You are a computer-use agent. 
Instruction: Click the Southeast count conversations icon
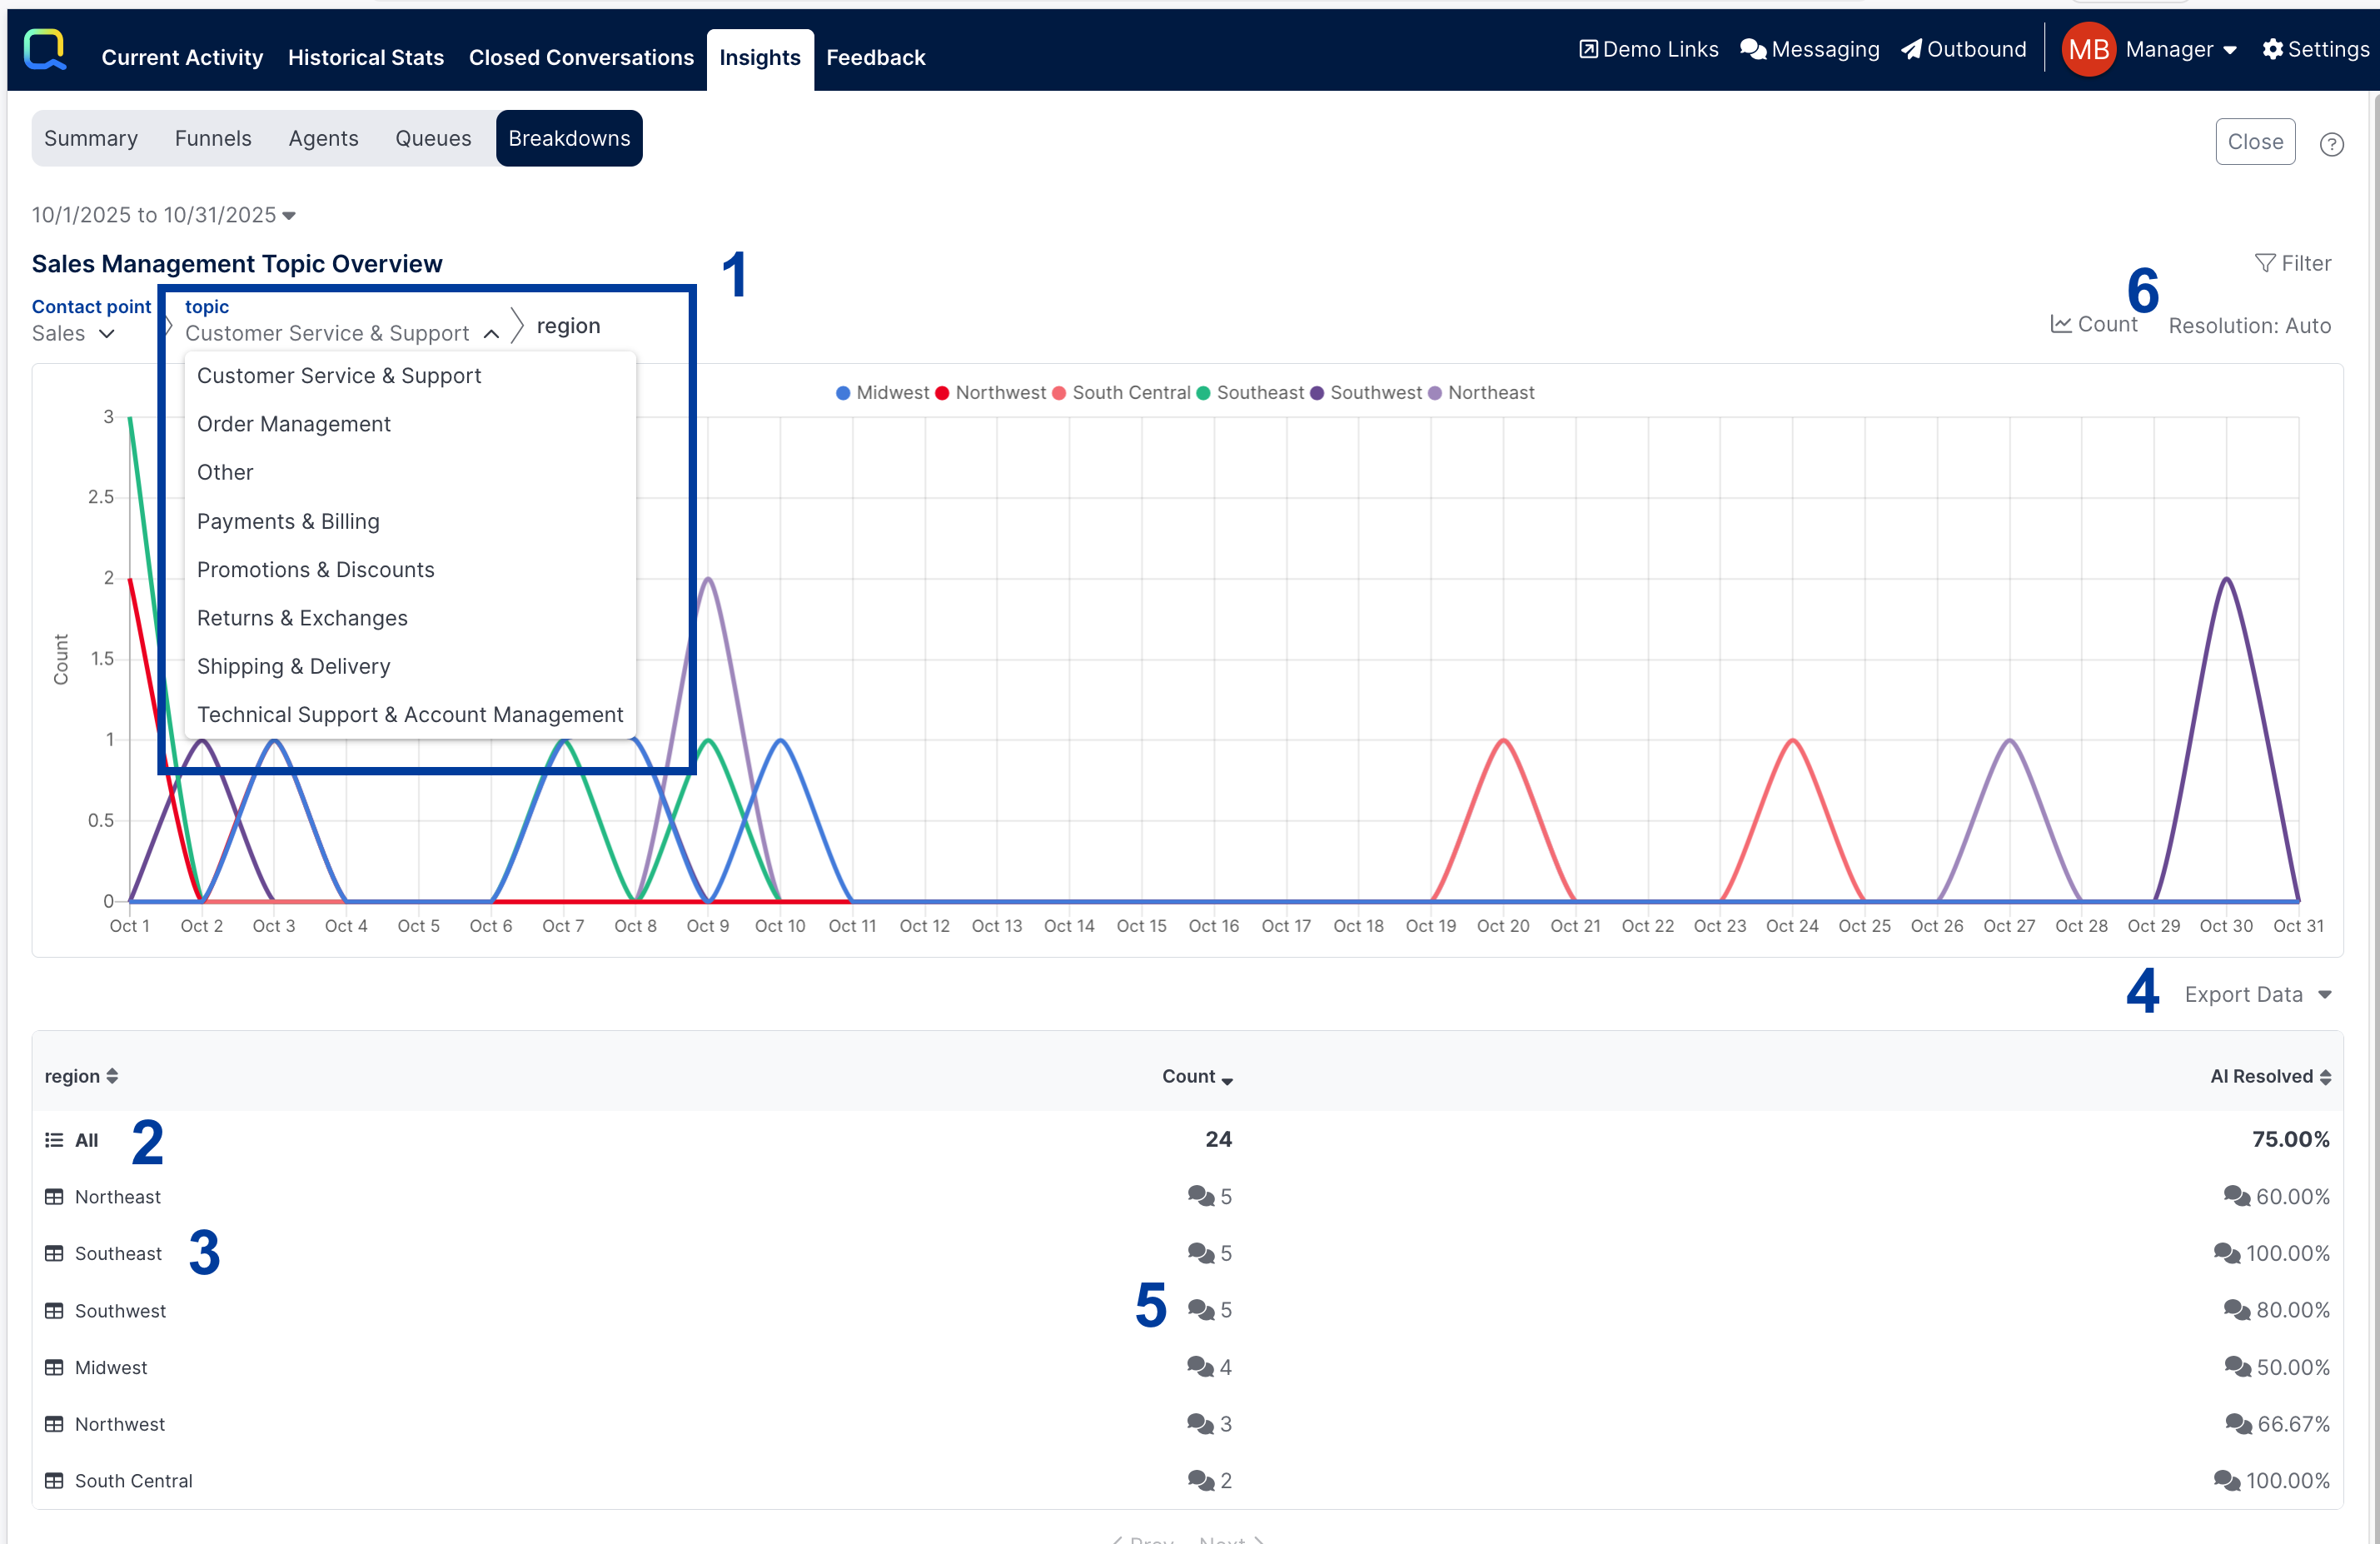point(1200,1253)
